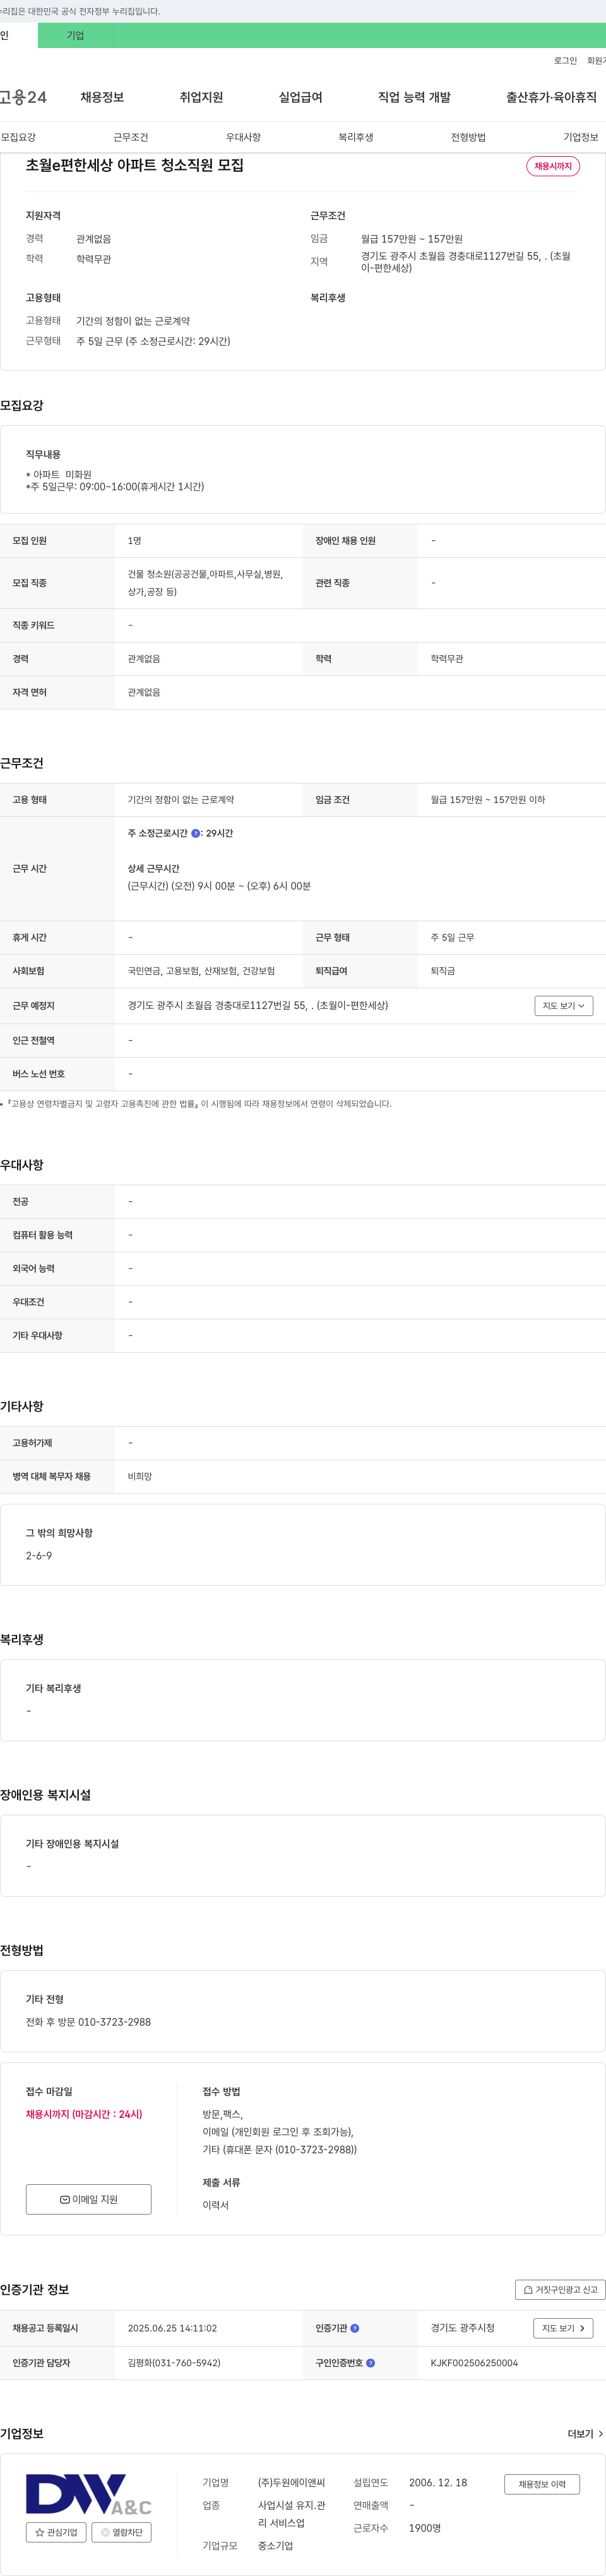The width and height of the screenshot is (606, 2576).
Task: Click the help icon beside 구인인증번호
Action: tap(371, 2363)
